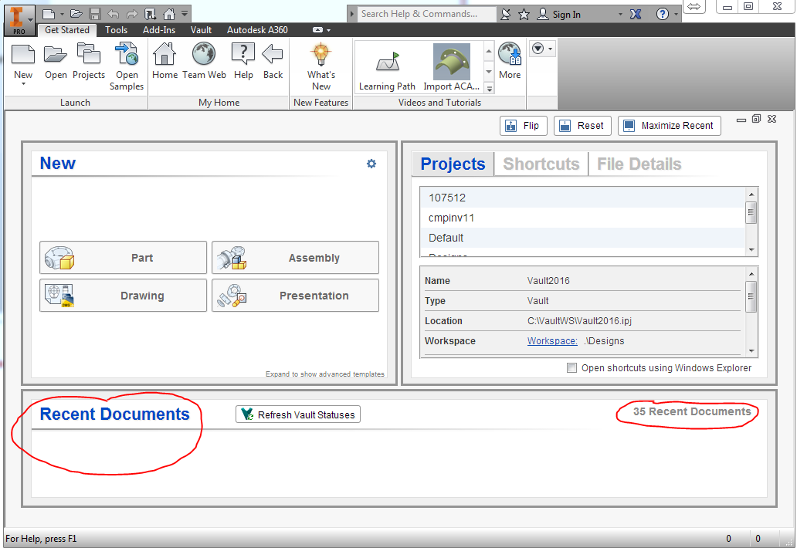Click the Favorites star icon
The image size is (797, 548).
coord(524,14)
